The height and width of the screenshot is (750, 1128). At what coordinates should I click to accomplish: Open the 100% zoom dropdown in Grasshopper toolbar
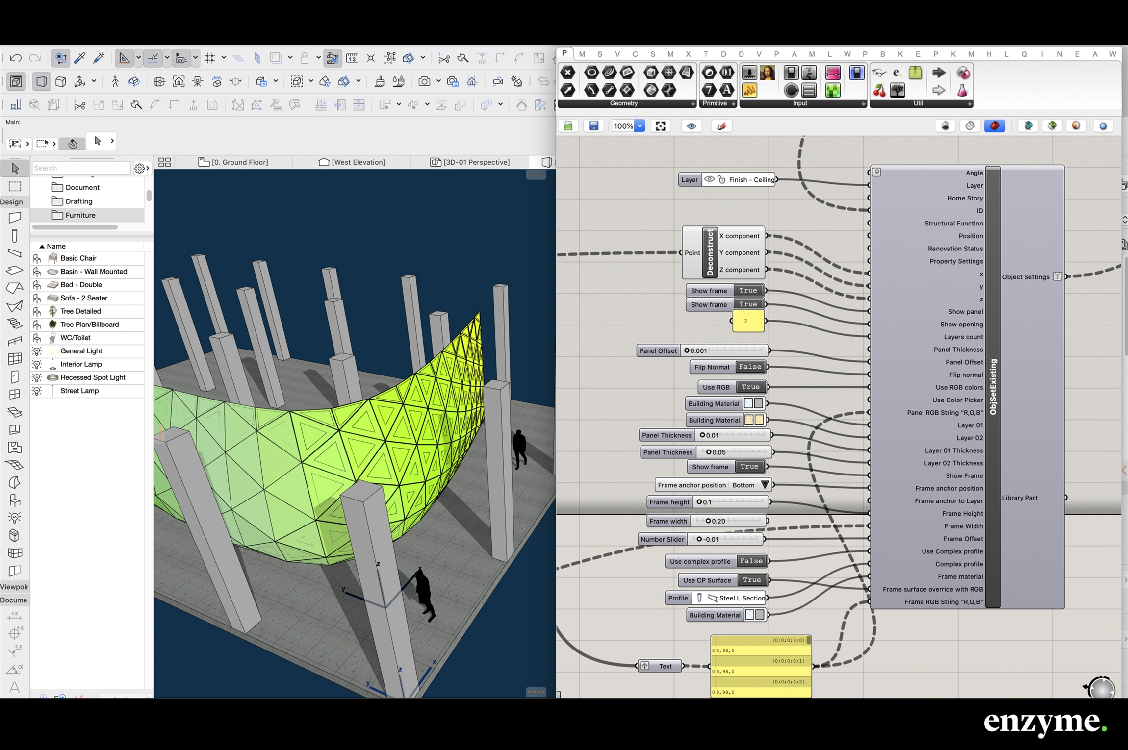640,126
